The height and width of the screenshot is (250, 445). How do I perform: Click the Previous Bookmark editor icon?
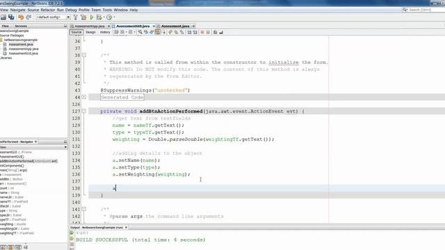pos(170,32)
